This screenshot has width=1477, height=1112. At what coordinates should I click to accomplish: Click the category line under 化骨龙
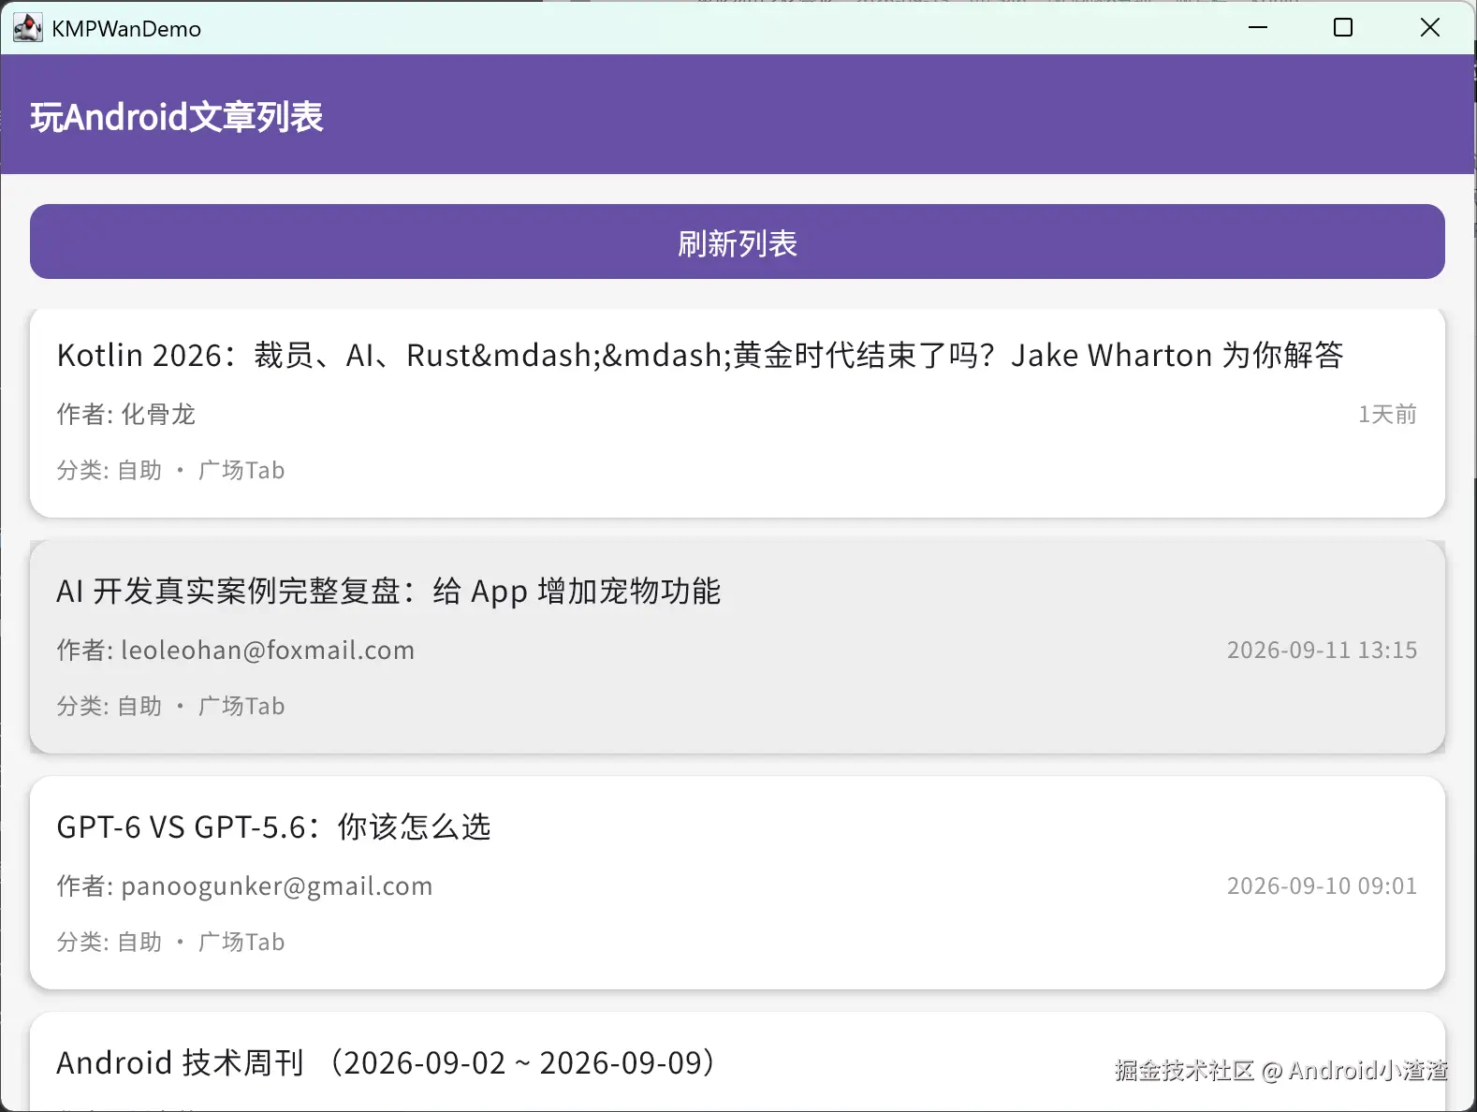tap(170, 470)
